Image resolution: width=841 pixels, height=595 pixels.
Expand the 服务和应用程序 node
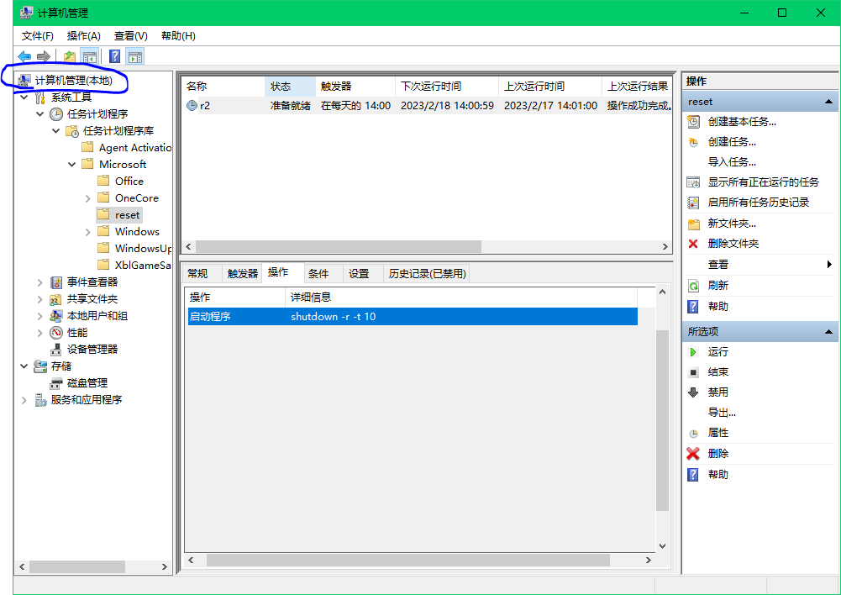coord(24,400)
